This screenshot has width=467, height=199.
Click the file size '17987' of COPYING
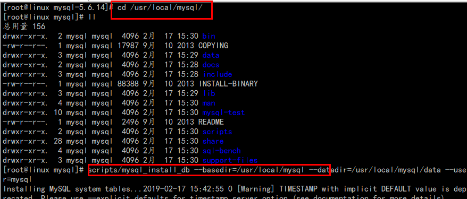[128, 46]
